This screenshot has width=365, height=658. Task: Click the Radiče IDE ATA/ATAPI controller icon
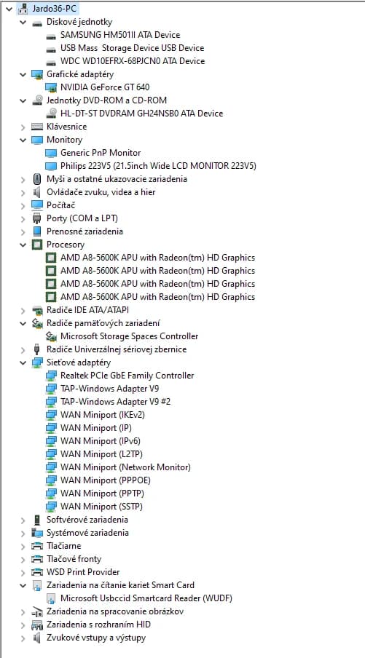pos(37,310)
